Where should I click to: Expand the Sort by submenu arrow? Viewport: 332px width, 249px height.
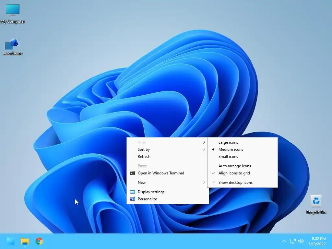point(204,149)
